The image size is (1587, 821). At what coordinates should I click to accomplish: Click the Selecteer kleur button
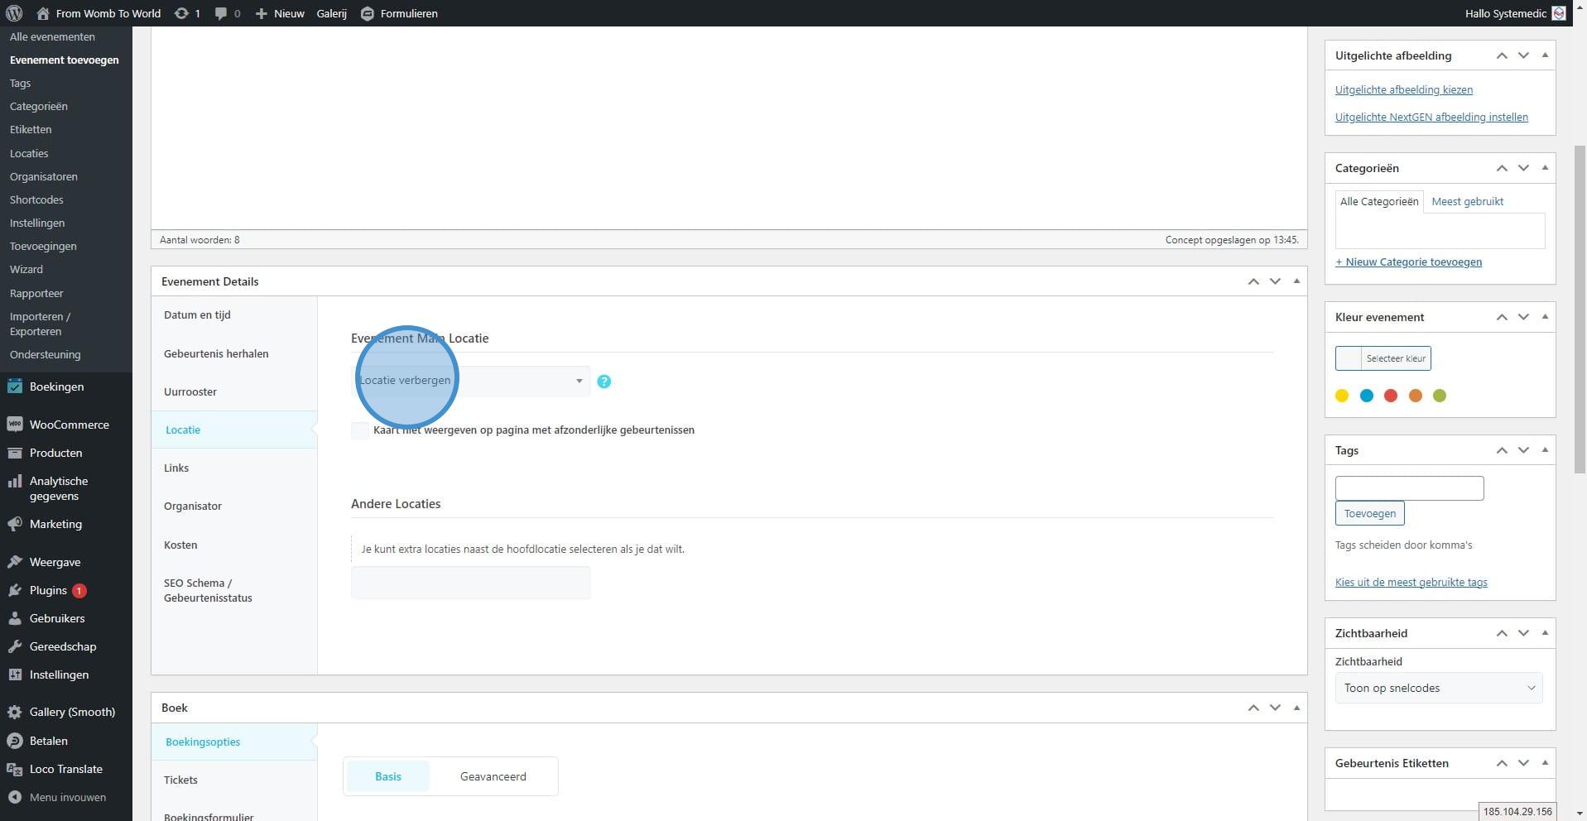click(1383, 358)
